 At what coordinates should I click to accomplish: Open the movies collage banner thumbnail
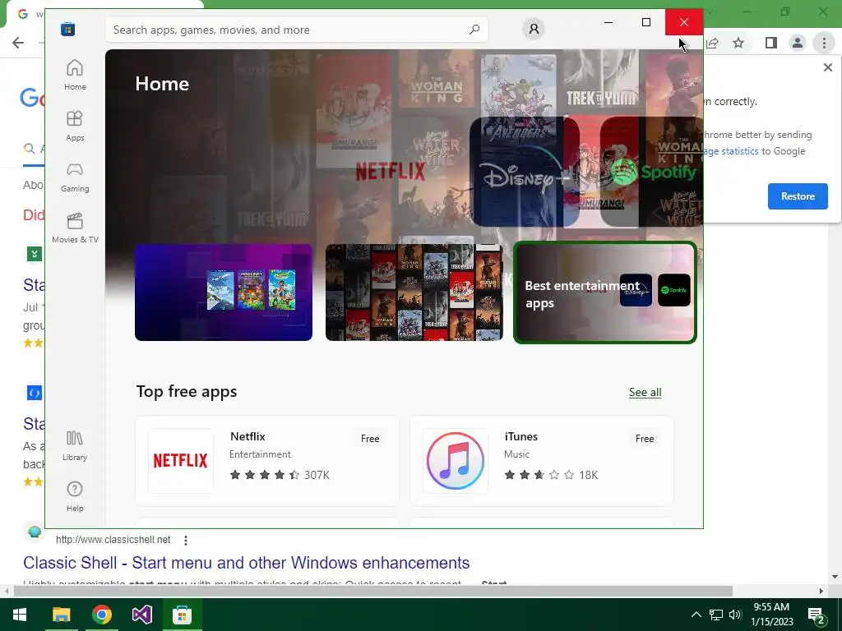coord(414,292)
